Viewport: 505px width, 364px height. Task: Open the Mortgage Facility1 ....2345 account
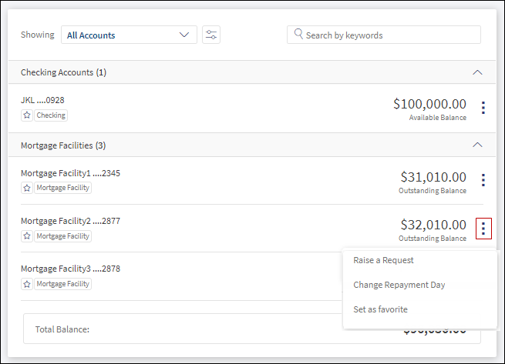coord(70,173)
